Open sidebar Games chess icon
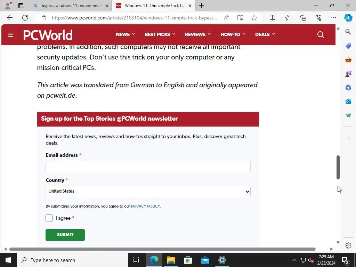This screenshot has width=356, height=267. coord(348,74)
